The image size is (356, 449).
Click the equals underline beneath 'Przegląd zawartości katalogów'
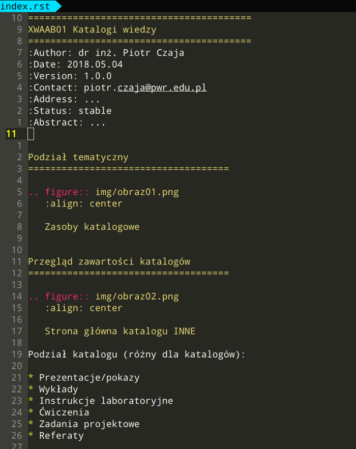pos(129,273)
